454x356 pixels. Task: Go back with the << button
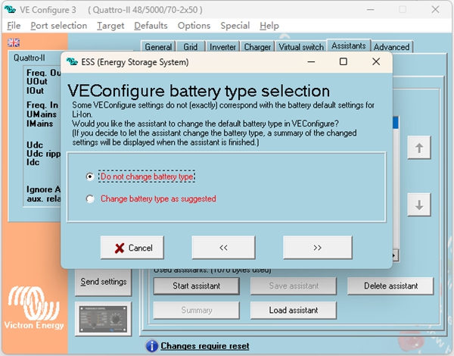pyautogui.click(x=223, y=248)
